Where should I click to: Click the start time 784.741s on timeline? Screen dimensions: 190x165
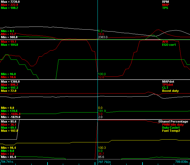pyautogui.click(x=7, y=162)
